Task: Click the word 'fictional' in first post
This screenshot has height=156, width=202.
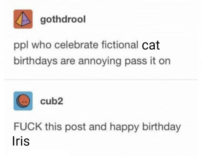Action: pyautogui.click(x=120, y=45)
